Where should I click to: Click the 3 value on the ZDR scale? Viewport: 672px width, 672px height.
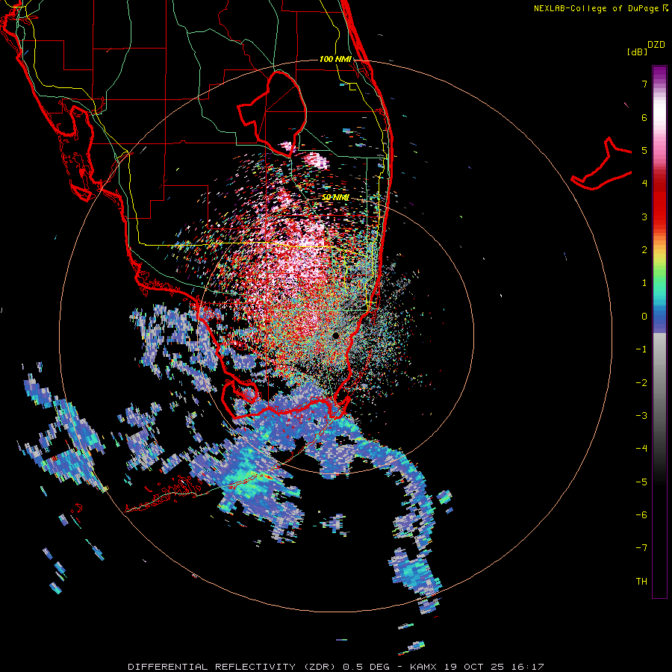(x=644, y=217)
